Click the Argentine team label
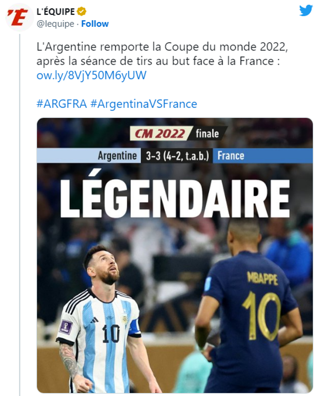Image resolution: width=317 pixels, height=396 pixels. click(x=118, y=156)
